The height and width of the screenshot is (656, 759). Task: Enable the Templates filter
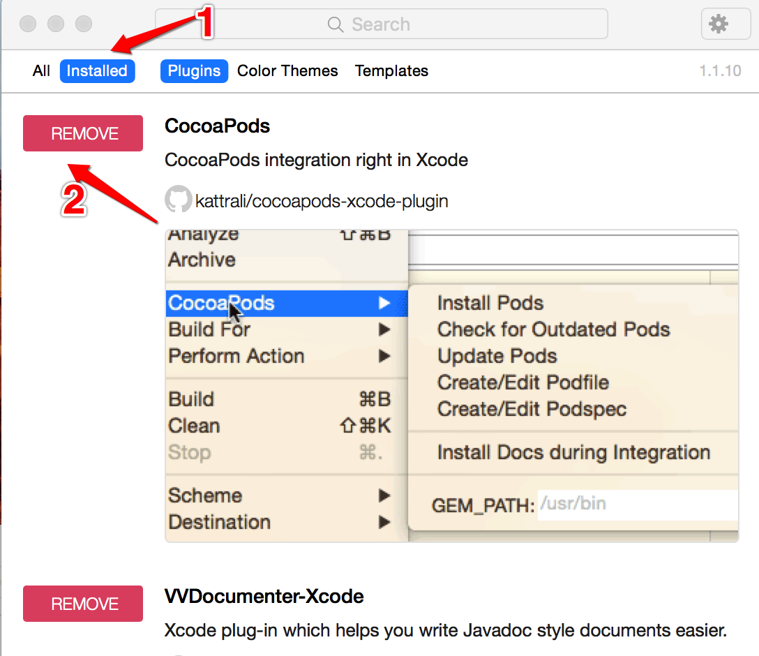[x=391, y=71]
